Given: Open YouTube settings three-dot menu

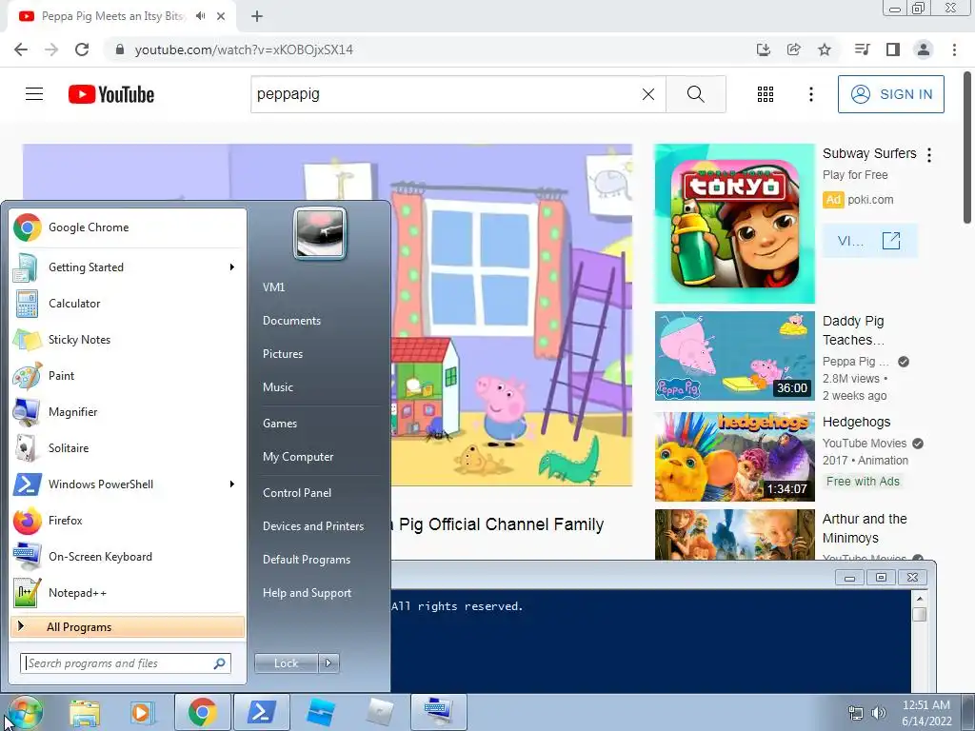Looking at the screenshot, I should click(x=811, y=94).
